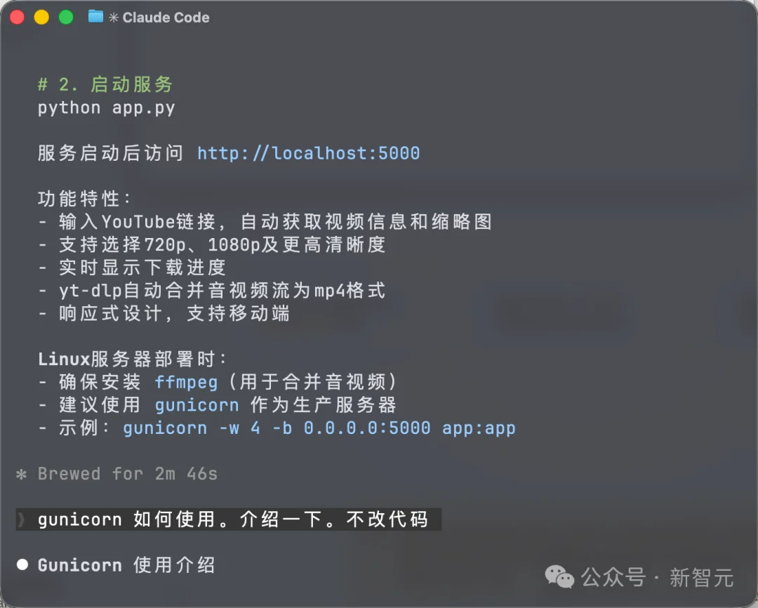Image resolution: width=758 pixels, height=608 pixels.
Task: Click the WeChat logo in the watermark
Action: [x=559, y=576]
